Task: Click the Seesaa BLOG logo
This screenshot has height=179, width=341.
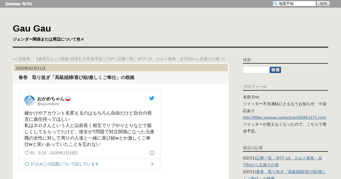Action: click(x=19, y=4)
